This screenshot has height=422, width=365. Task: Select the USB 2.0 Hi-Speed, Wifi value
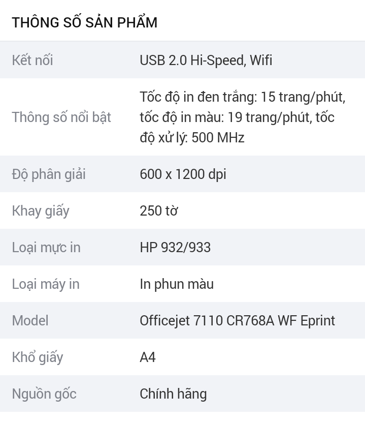pyautogui.click(x=206, y=60)
